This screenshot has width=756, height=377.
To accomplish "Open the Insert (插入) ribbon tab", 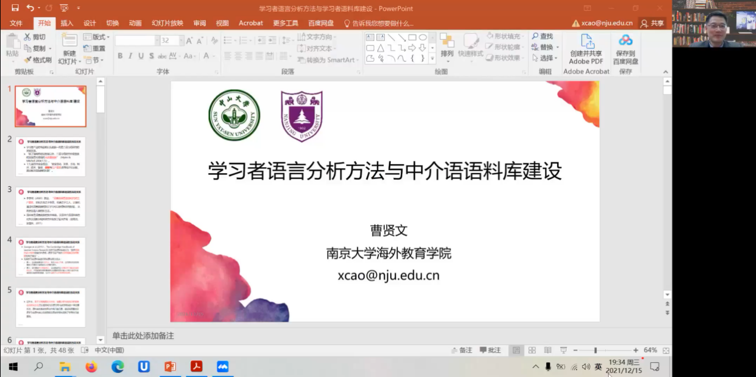I will (x=67, y=23).
